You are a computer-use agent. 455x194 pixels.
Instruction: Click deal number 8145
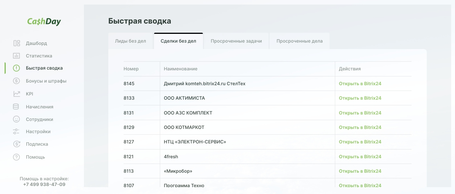(129, 84)
